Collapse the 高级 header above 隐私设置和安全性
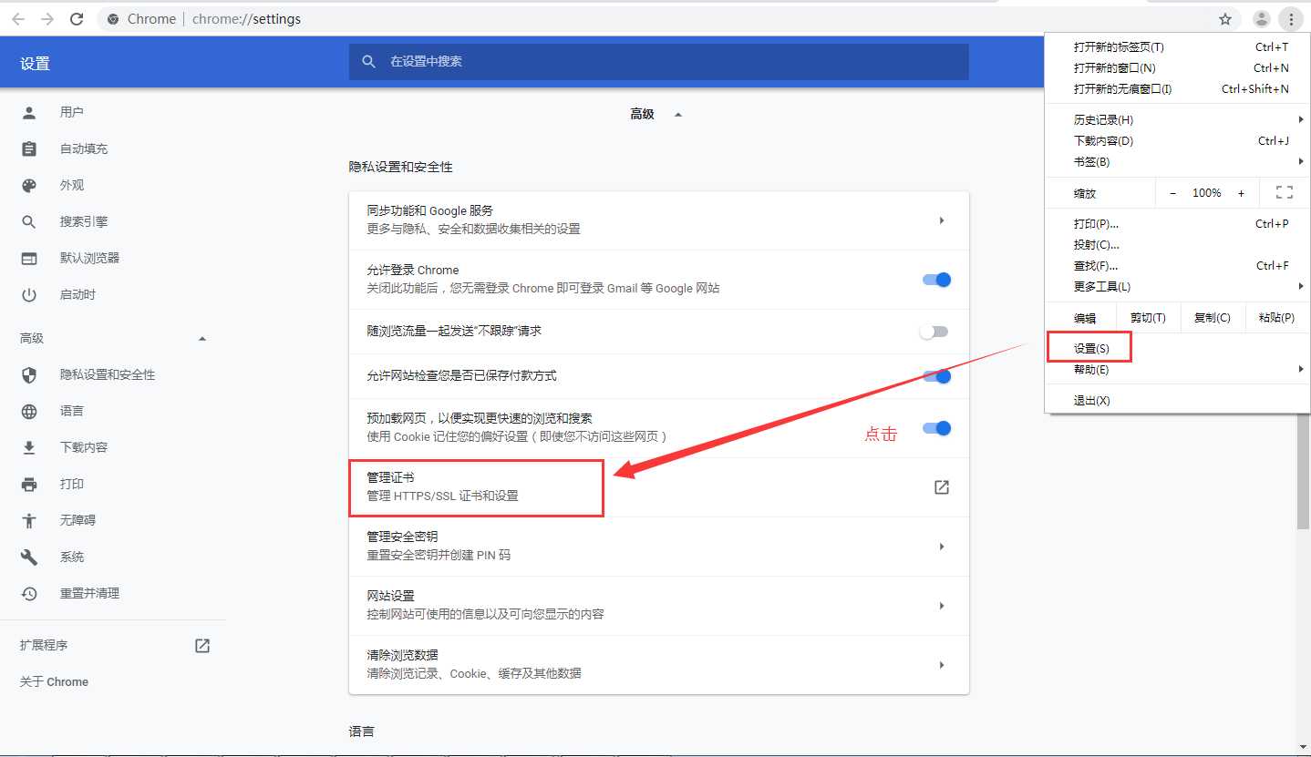 point(677,115)
